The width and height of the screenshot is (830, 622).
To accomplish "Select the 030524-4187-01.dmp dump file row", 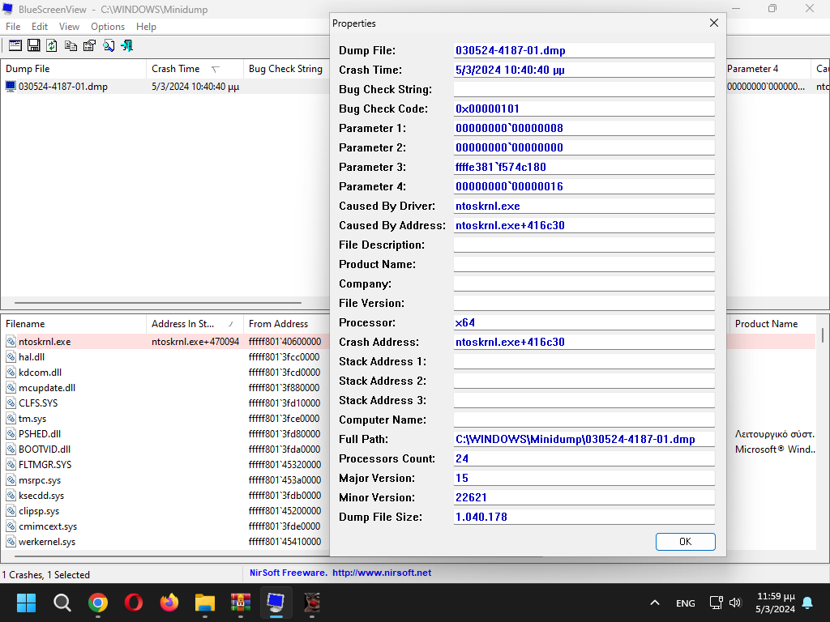I will [x=62, y=87].
